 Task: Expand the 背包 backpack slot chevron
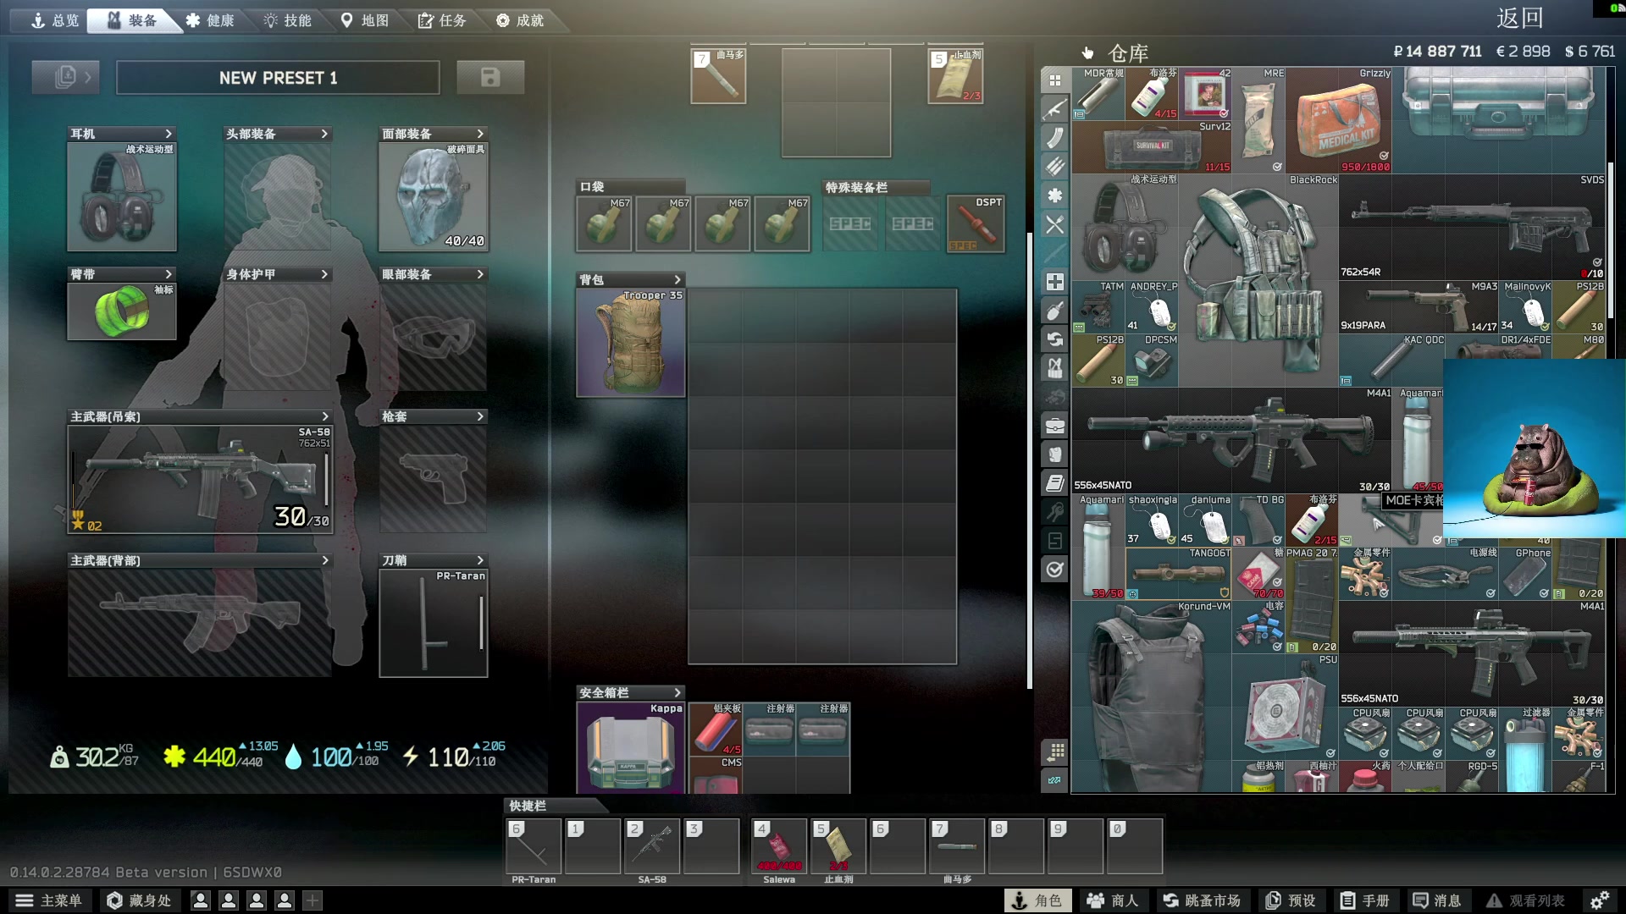677,279
